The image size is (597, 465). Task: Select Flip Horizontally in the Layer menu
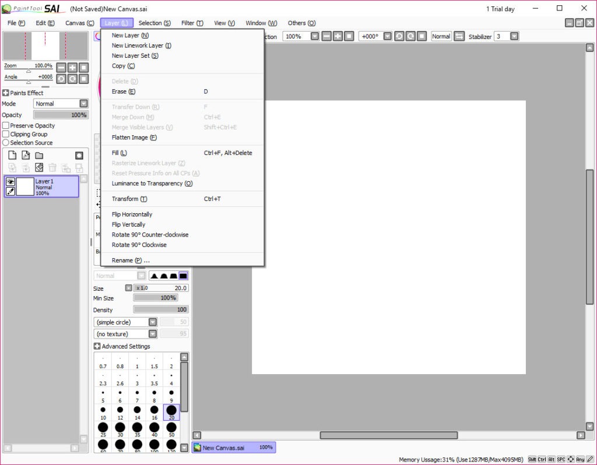tap(132, 214)
